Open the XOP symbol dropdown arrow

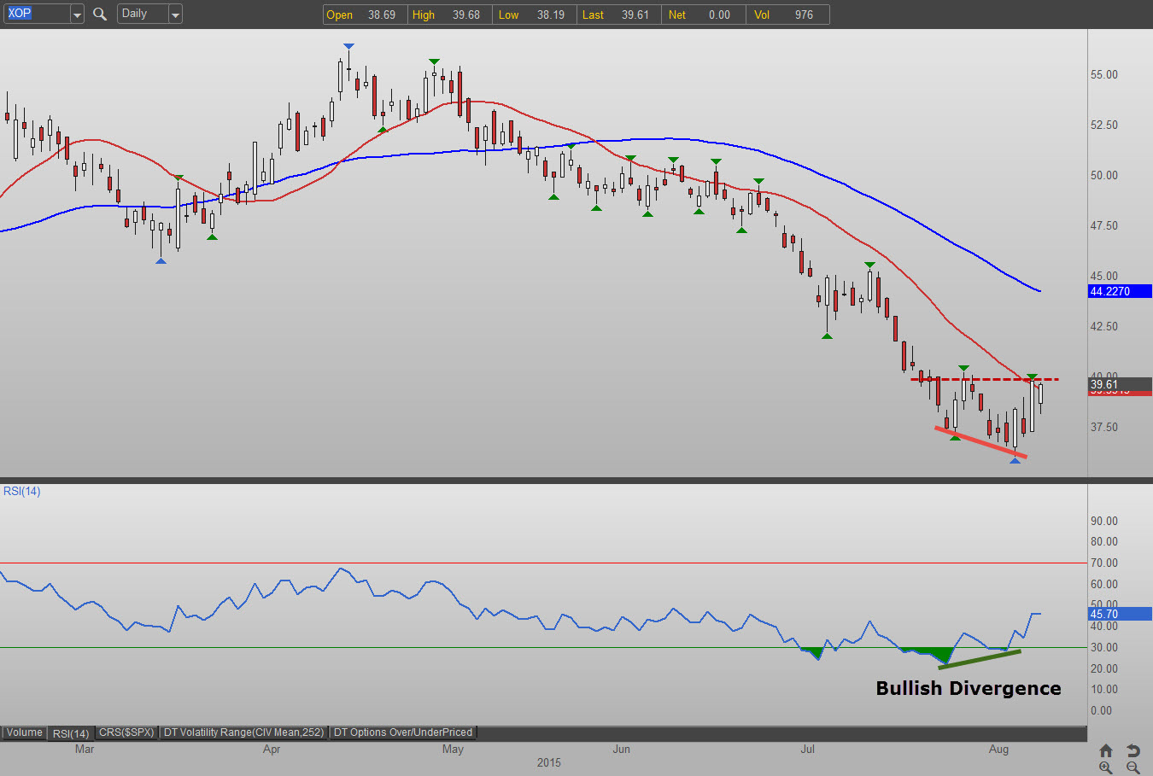(x=76, y=15)
